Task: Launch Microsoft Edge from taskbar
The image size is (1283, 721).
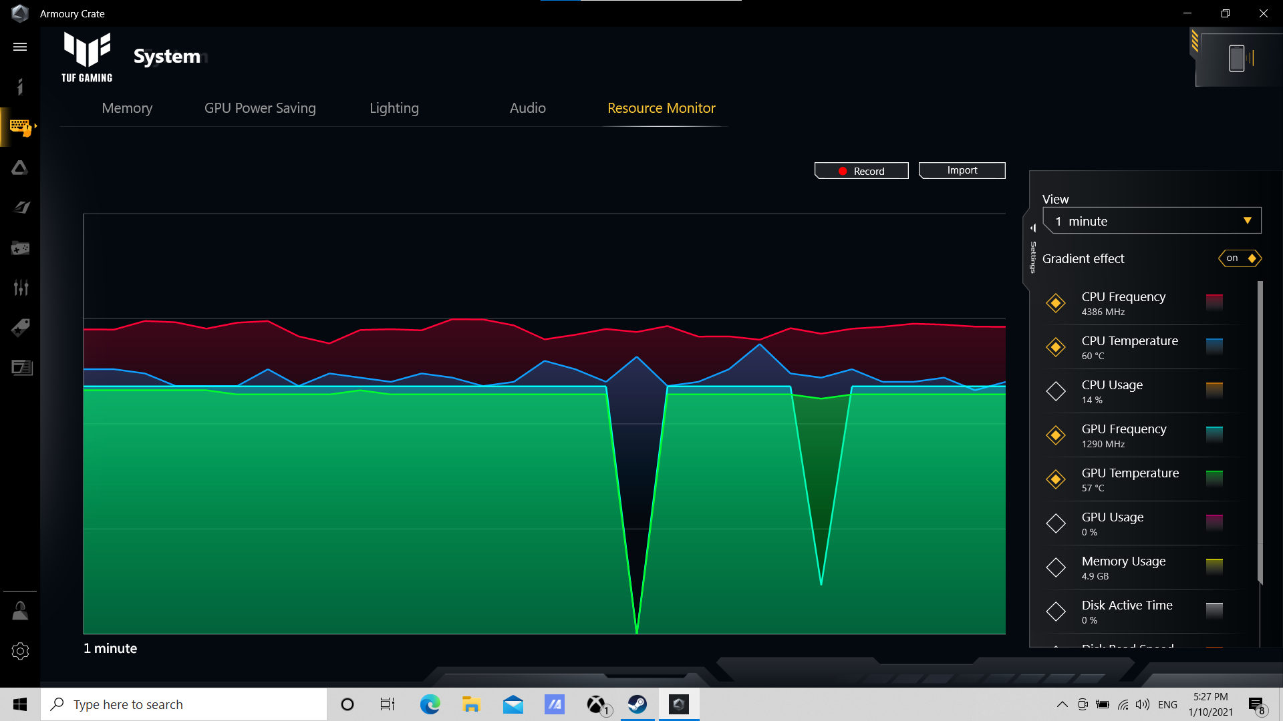Action: coord(430,704)
